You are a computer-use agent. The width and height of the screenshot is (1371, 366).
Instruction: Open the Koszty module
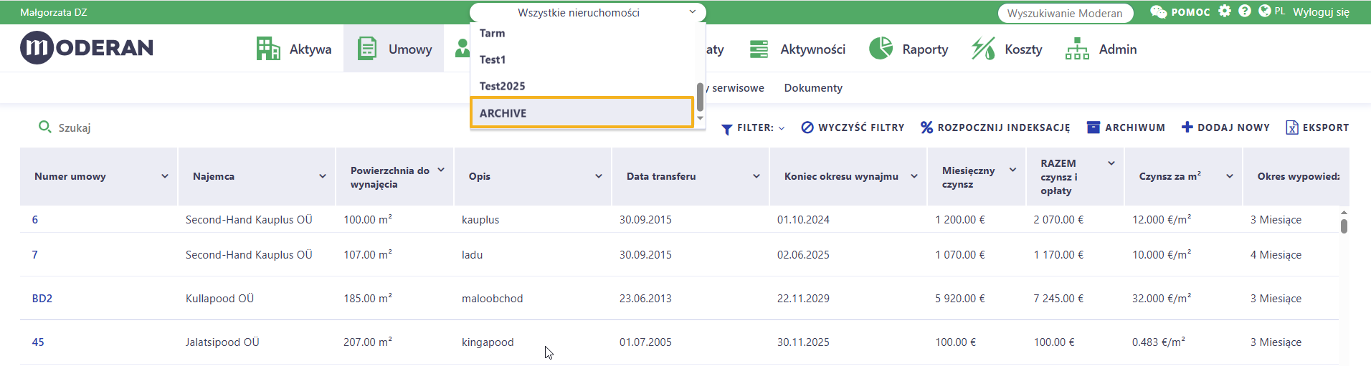click(1007, 49)
